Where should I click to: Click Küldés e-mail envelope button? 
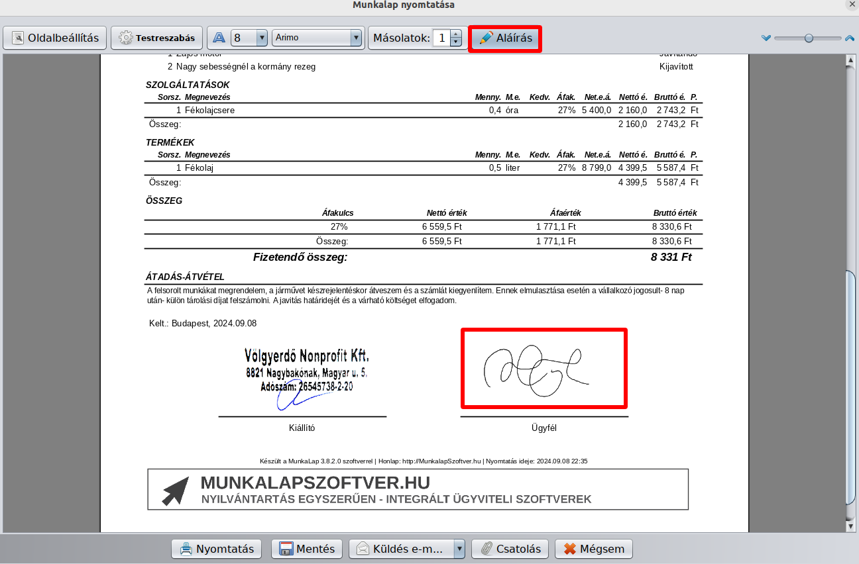click(x=401, y=549)
